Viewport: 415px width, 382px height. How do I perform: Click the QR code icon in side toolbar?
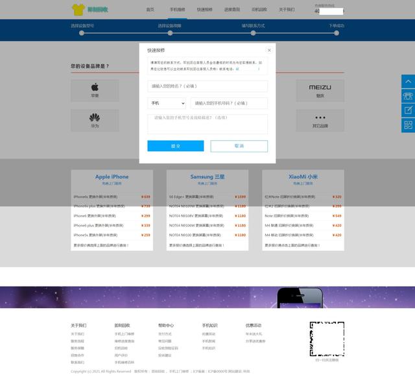click(x=408, y=125)
